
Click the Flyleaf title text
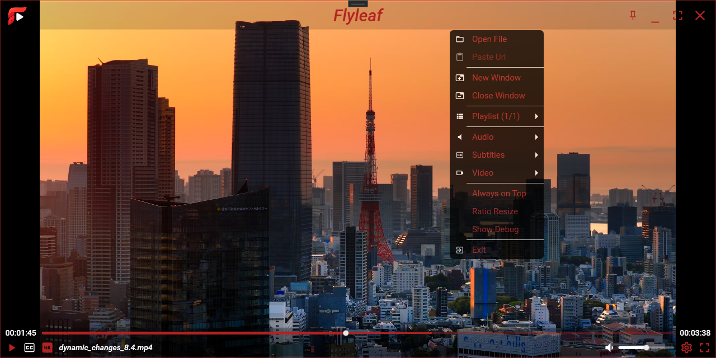tap(358, 16)
